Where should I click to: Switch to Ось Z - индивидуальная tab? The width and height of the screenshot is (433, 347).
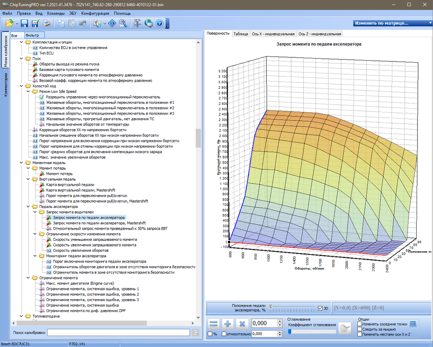tap(320, 34)
